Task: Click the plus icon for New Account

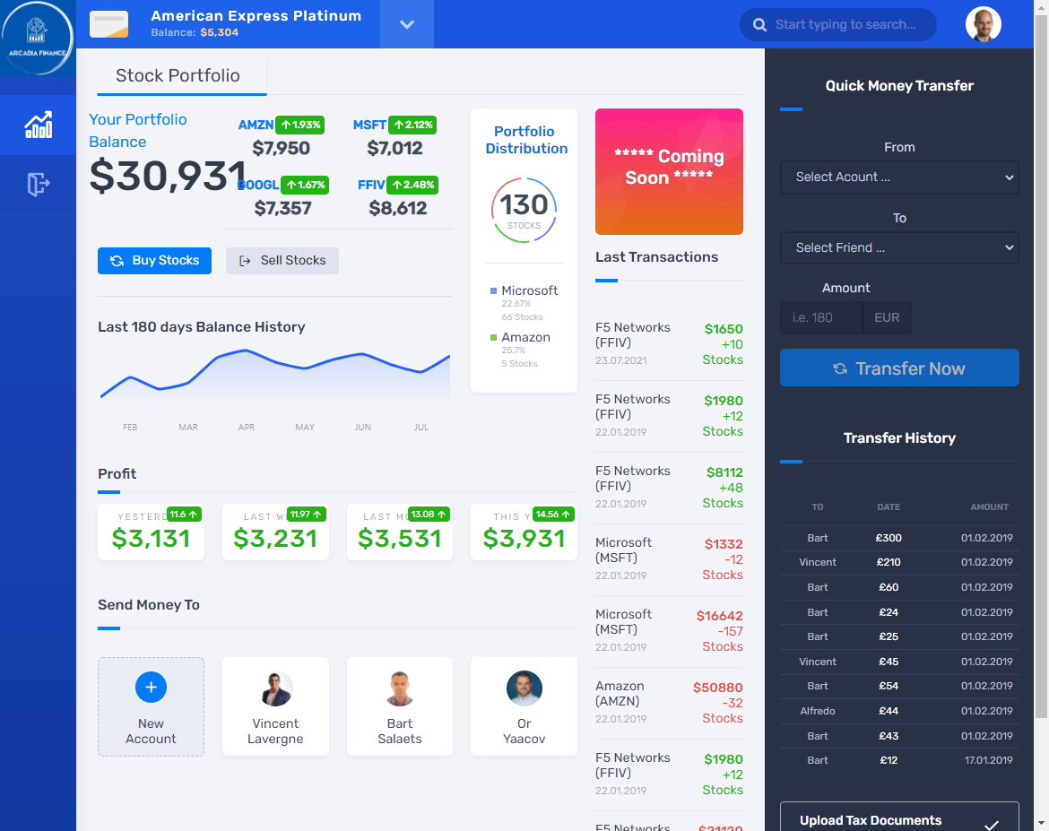Action: tap(152, 688)
